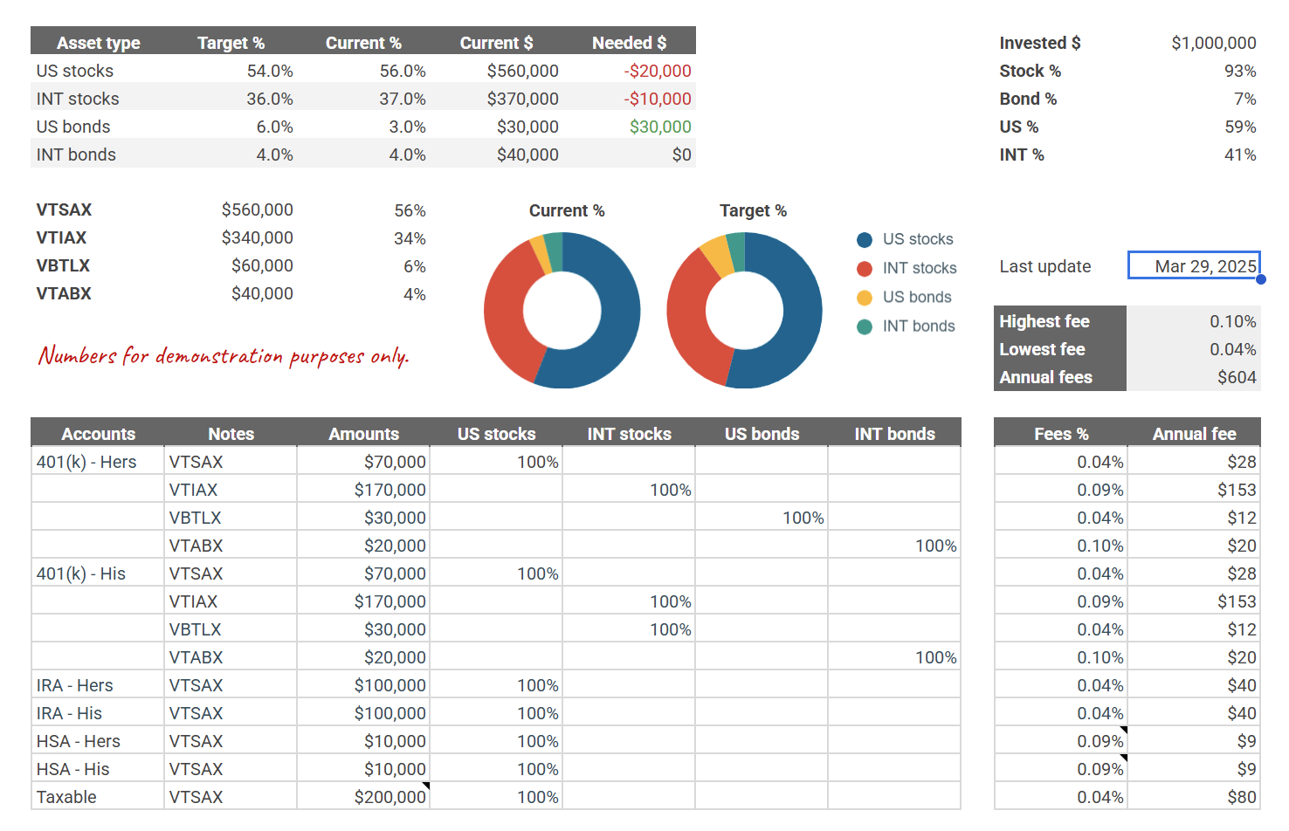Click the Notes column header
This screenshot has height=831, width=1289.
point(231,433)
